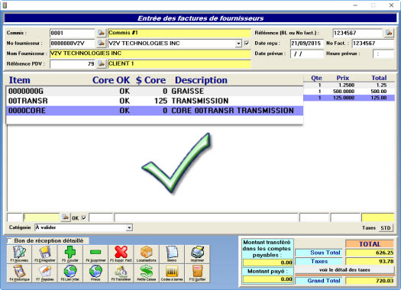The image size is (401, 290).
Task: Select the 0000000G GRAISSE row
Action: 154,91
